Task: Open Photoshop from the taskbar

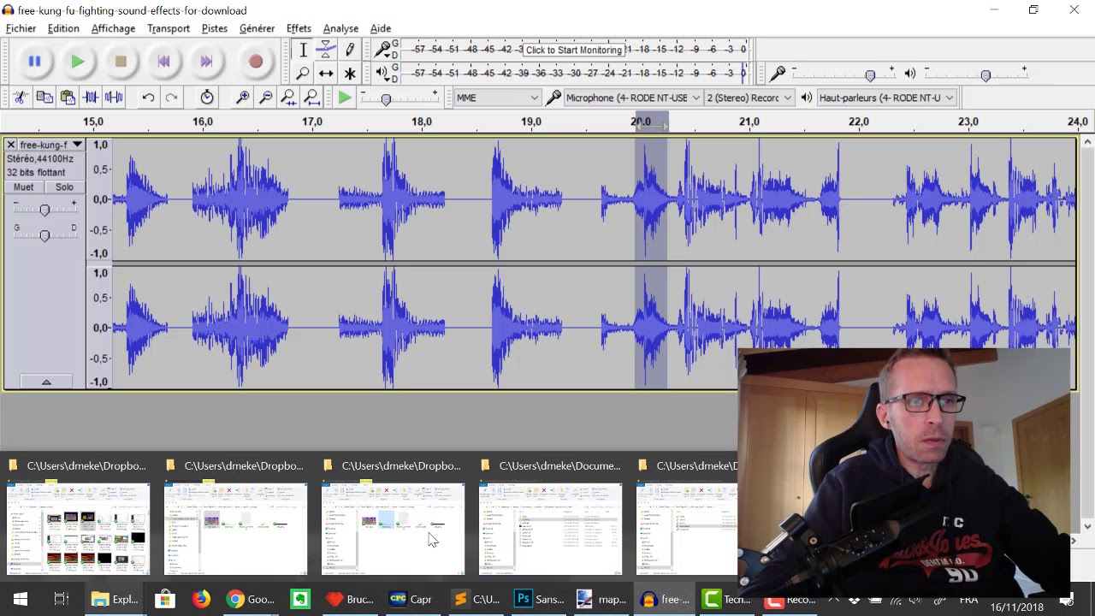Action: [539, 599]
